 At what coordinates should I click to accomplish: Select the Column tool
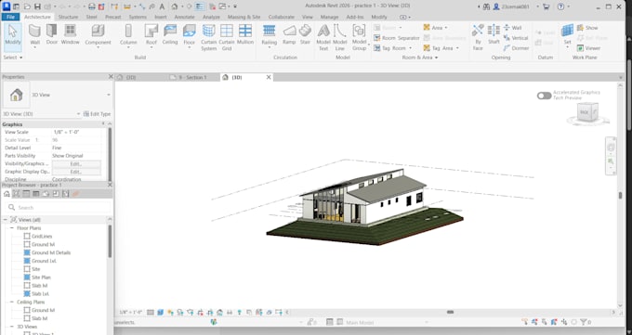click(x=128, y=35)
